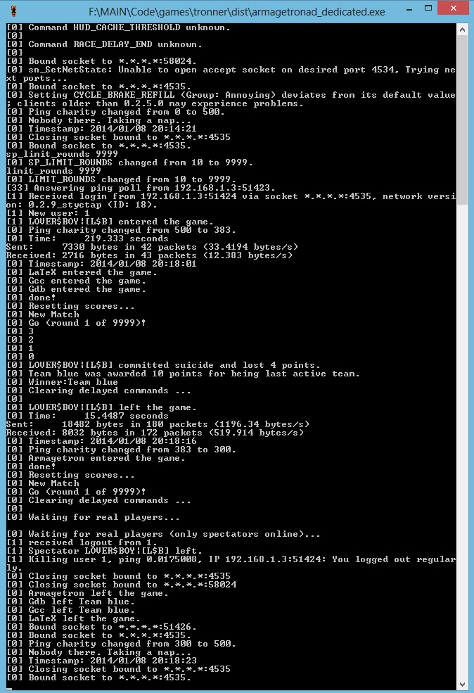Click the scrollbar down arrow
The image size is (474, 693).
pos(462,685)
